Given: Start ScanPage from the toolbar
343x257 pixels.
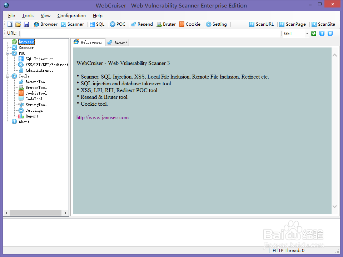Looking at the screenshot, I should [x=293, y=24].
